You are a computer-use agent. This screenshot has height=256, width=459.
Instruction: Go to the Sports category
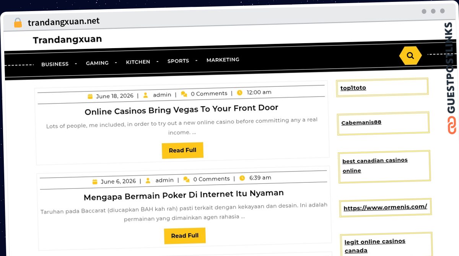point(178,61)
